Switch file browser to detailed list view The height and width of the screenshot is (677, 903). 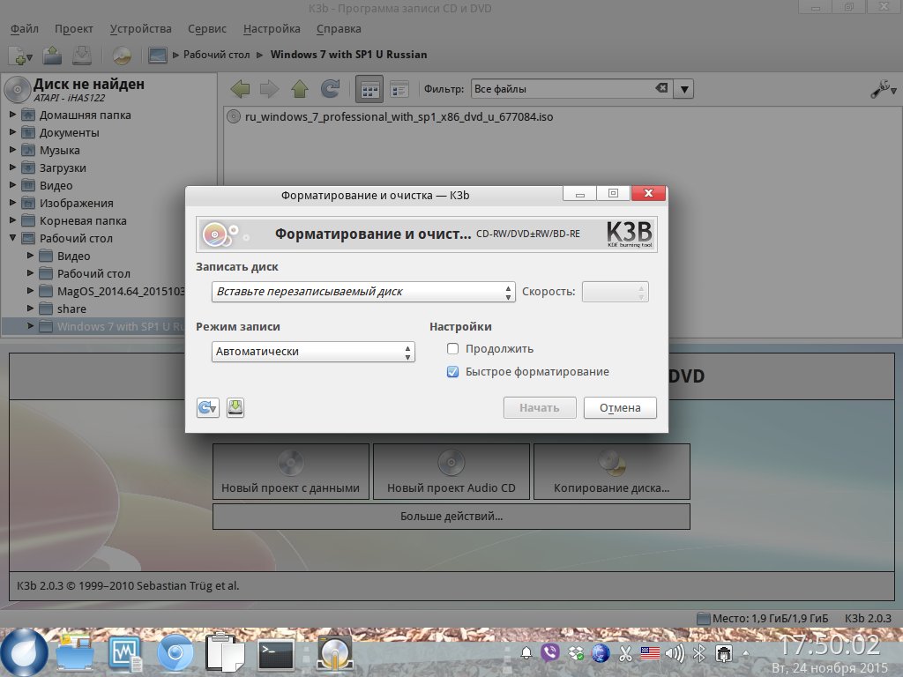click(x=399, y=89)
